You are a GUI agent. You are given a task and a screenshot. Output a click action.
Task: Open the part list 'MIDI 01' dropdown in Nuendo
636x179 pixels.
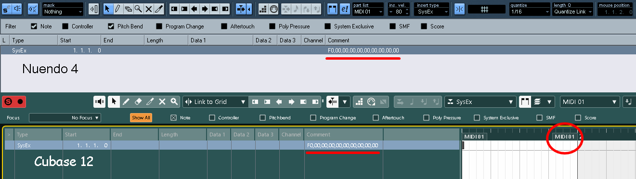tap(368, 11)
